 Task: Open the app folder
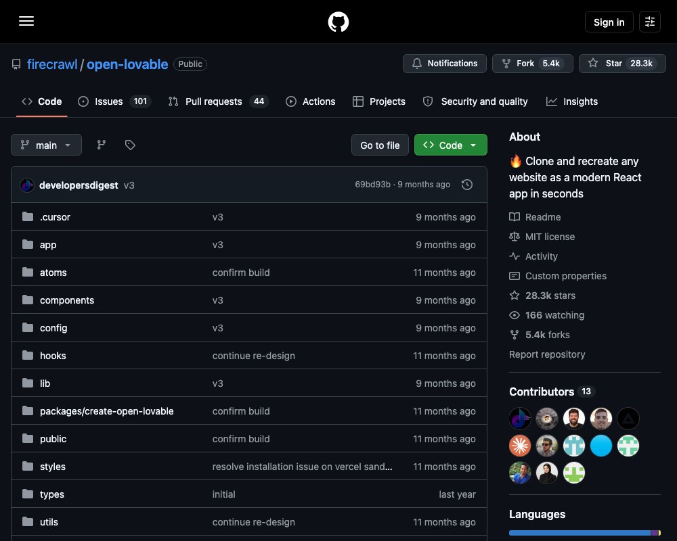(x=48, y=245)
